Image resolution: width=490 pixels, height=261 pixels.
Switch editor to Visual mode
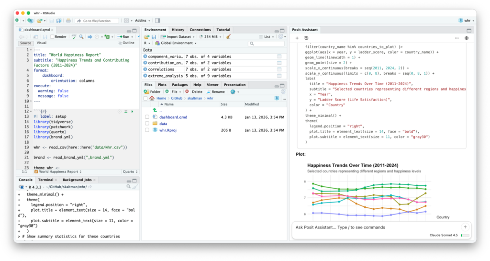[42, 43]
